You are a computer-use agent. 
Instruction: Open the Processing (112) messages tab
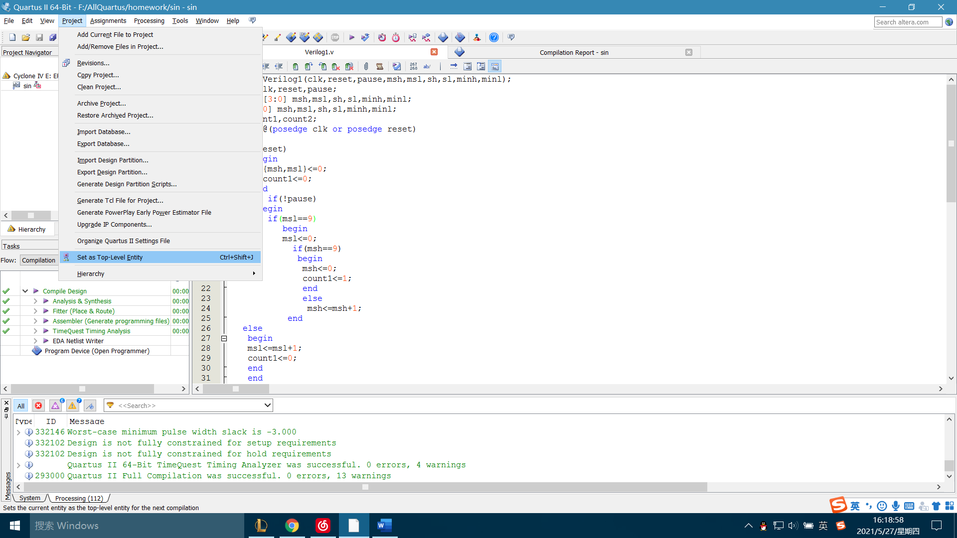point(79,498)
